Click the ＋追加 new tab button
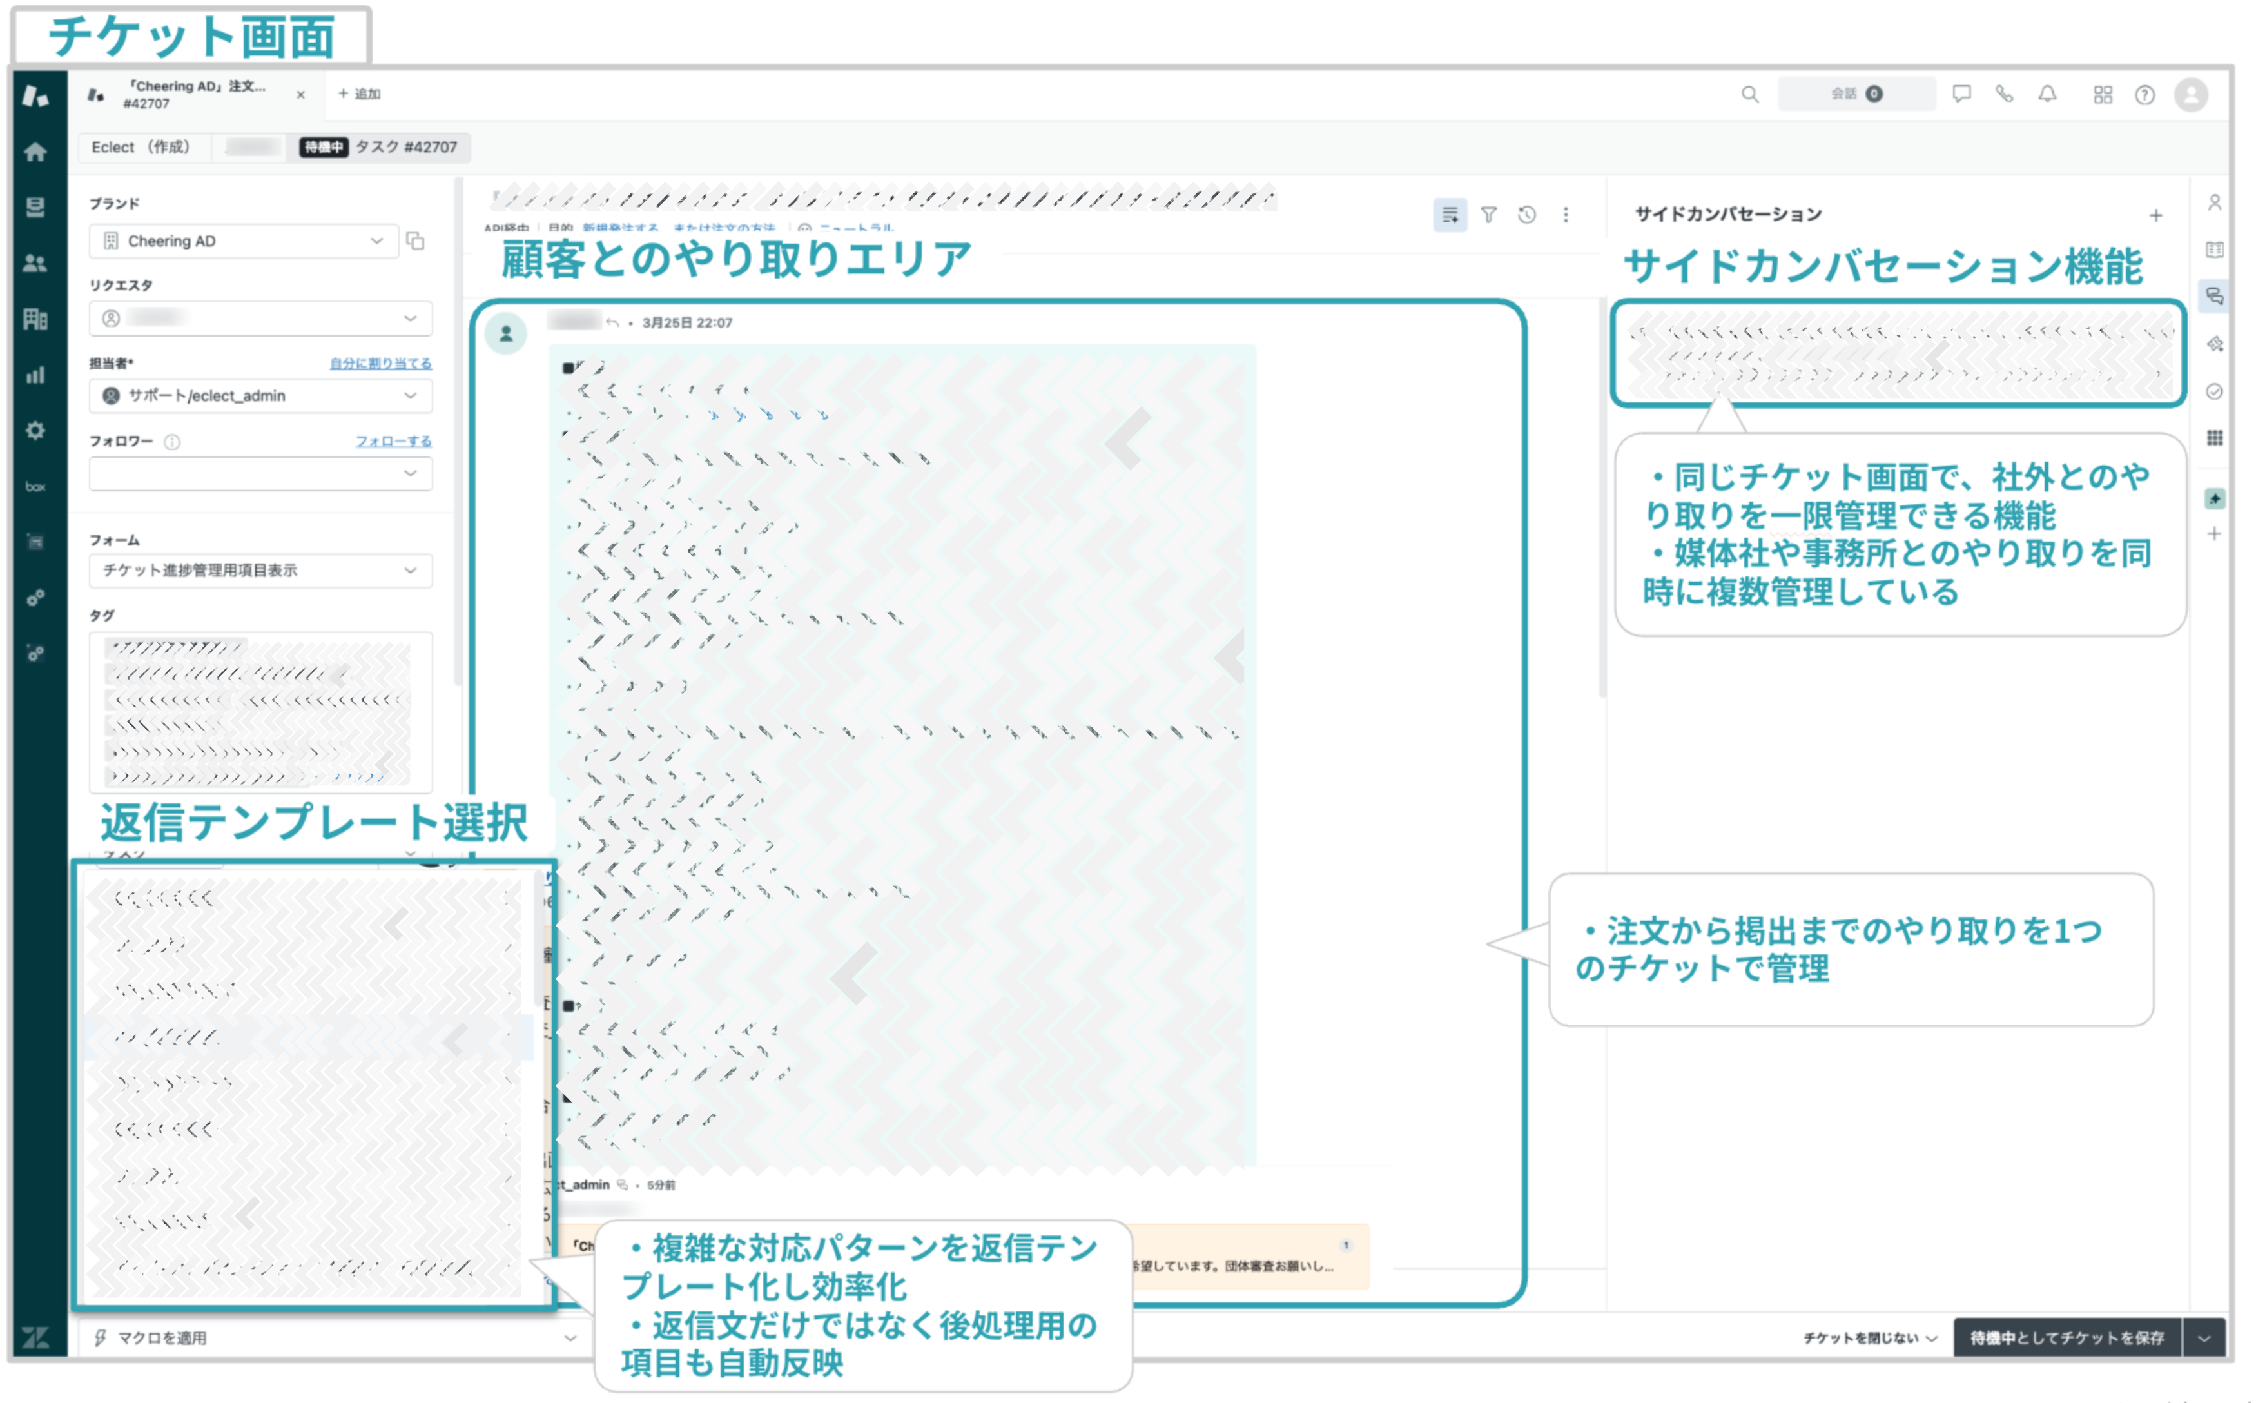The image size is (2256, 1403). [360, 93]
